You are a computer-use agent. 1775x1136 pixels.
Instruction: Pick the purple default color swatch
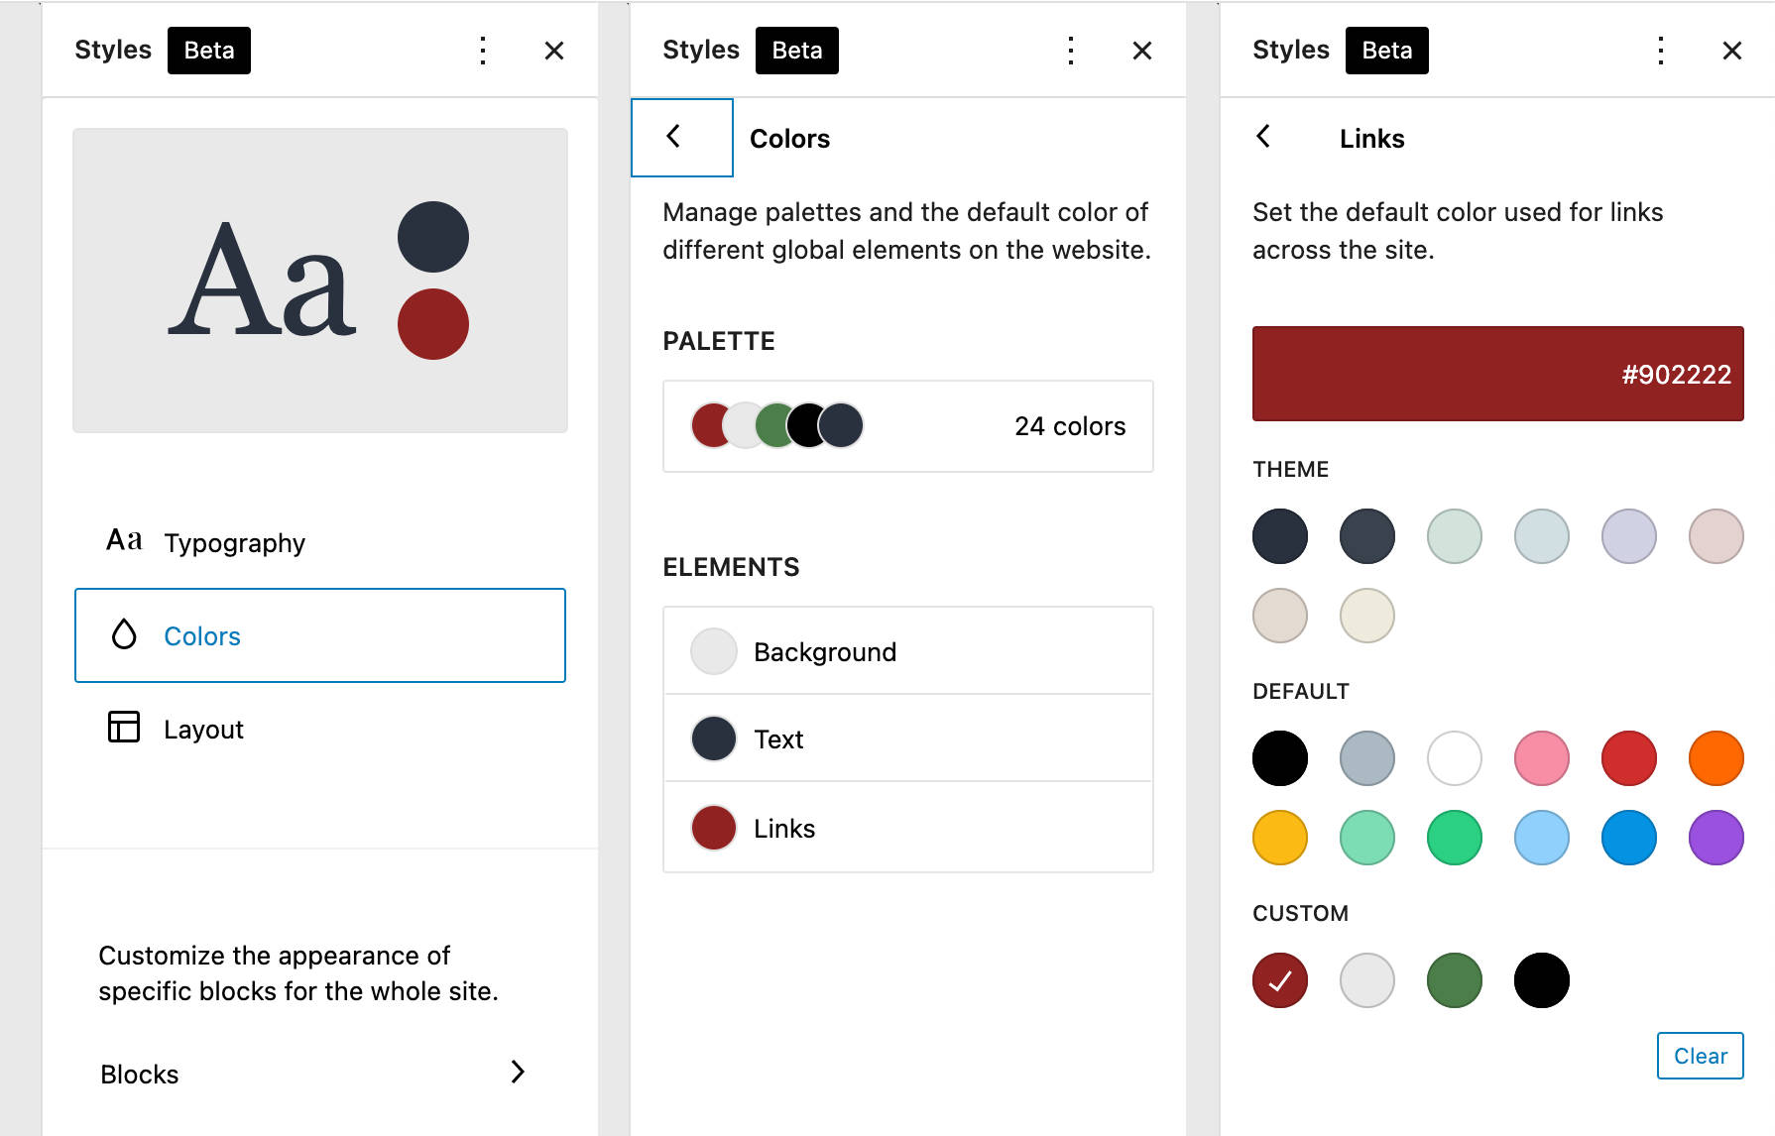click(x=1716, y=838)
